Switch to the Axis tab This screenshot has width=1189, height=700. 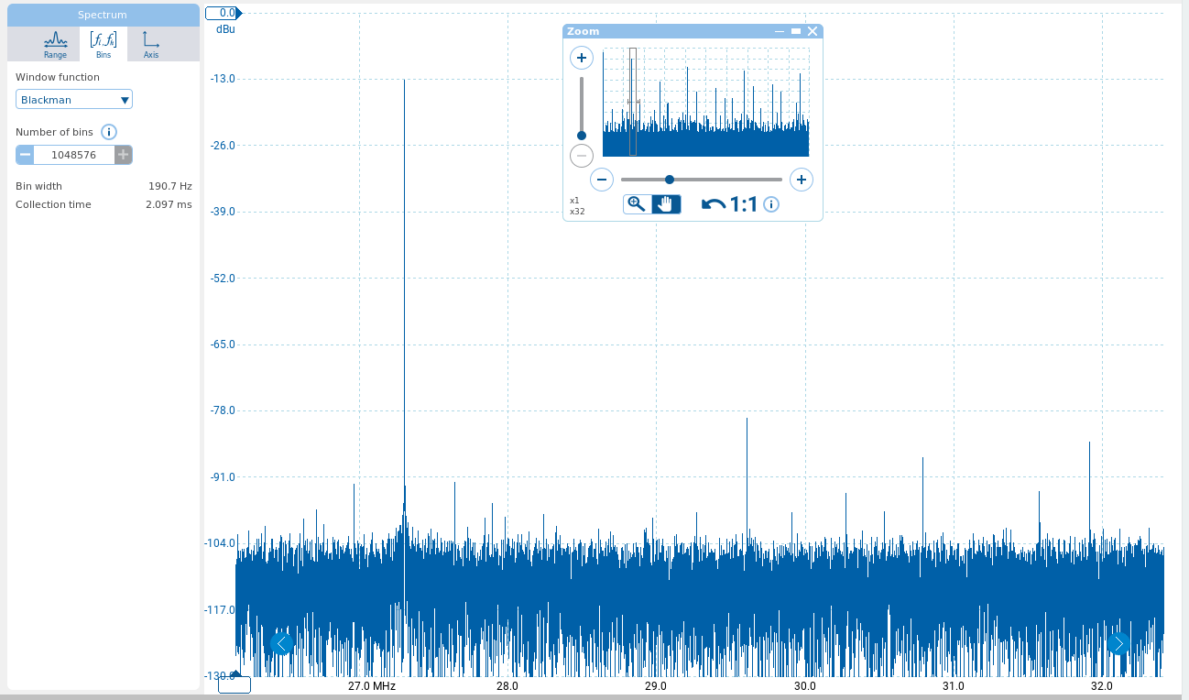[x=150, y=42]
